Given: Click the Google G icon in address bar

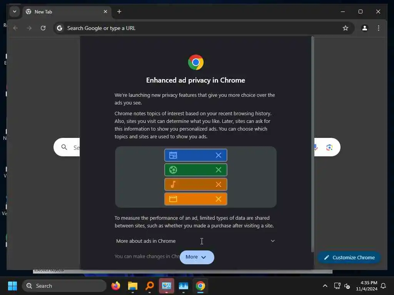Looking at the screenshot, I should point(60,28).
